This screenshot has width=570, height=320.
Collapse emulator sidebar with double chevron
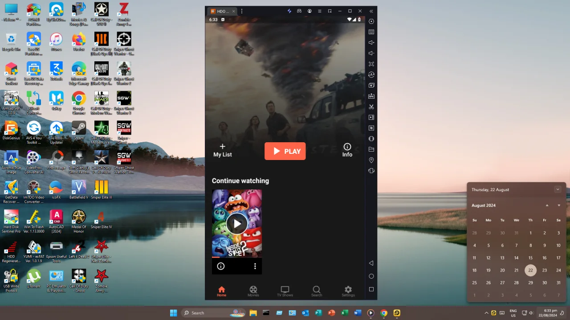[x=371, y=11]
